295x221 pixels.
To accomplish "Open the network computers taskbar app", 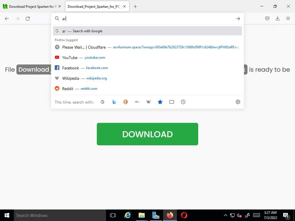I will tap(156, 215).
